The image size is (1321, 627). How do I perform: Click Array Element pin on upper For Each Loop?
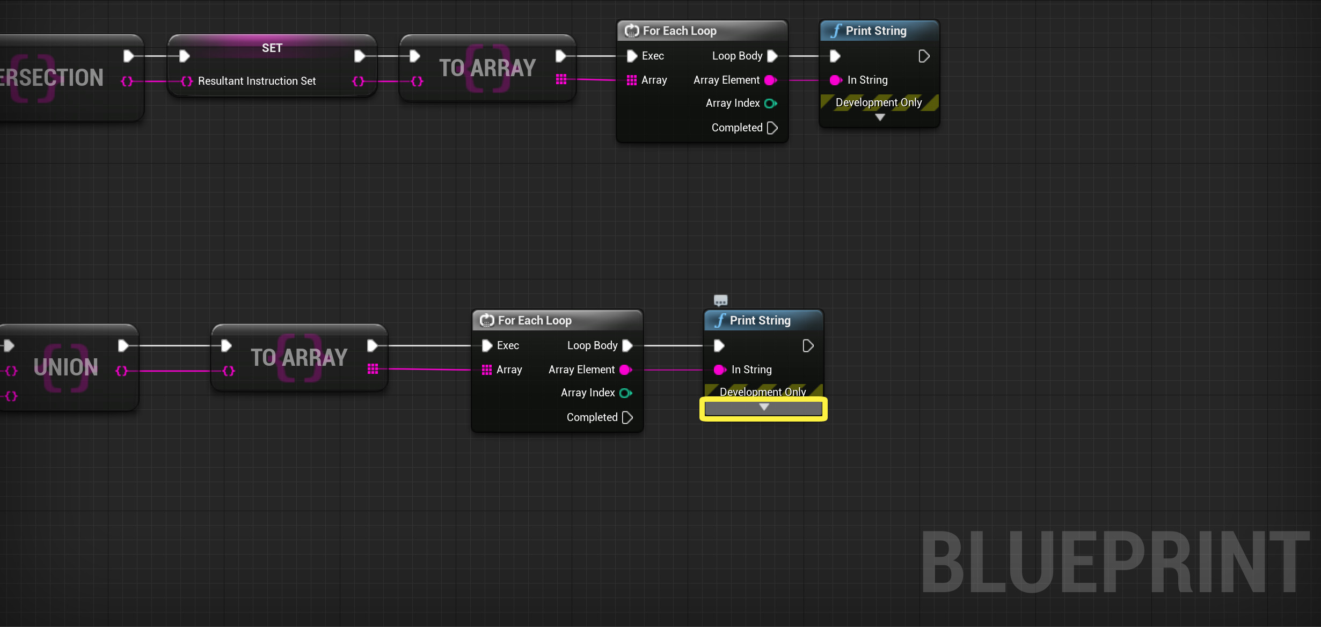point(770,80)
